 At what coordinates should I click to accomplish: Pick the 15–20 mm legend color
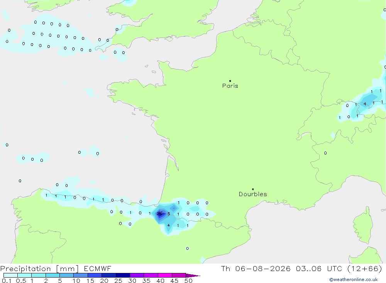[95, 275]
